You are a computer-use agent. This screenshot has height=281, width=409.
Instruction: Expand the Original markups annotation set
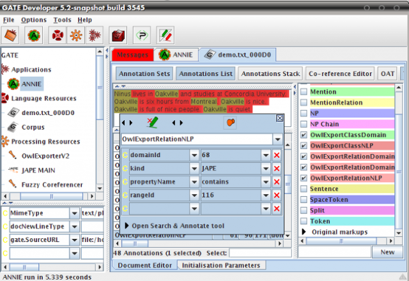(304, 232)
